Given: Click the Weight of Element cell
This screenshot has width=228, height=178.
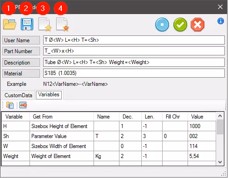Looking at the screenshot, I should (62, 156).
